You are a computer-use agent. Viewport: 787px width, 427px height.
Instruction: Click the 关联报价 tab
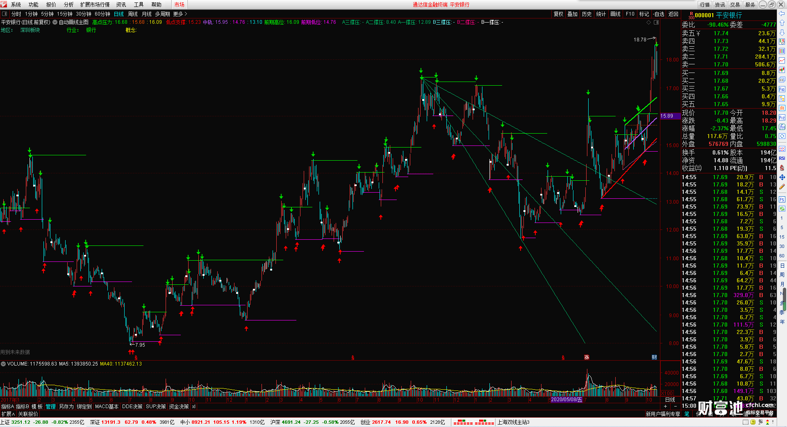click(28, 414)
